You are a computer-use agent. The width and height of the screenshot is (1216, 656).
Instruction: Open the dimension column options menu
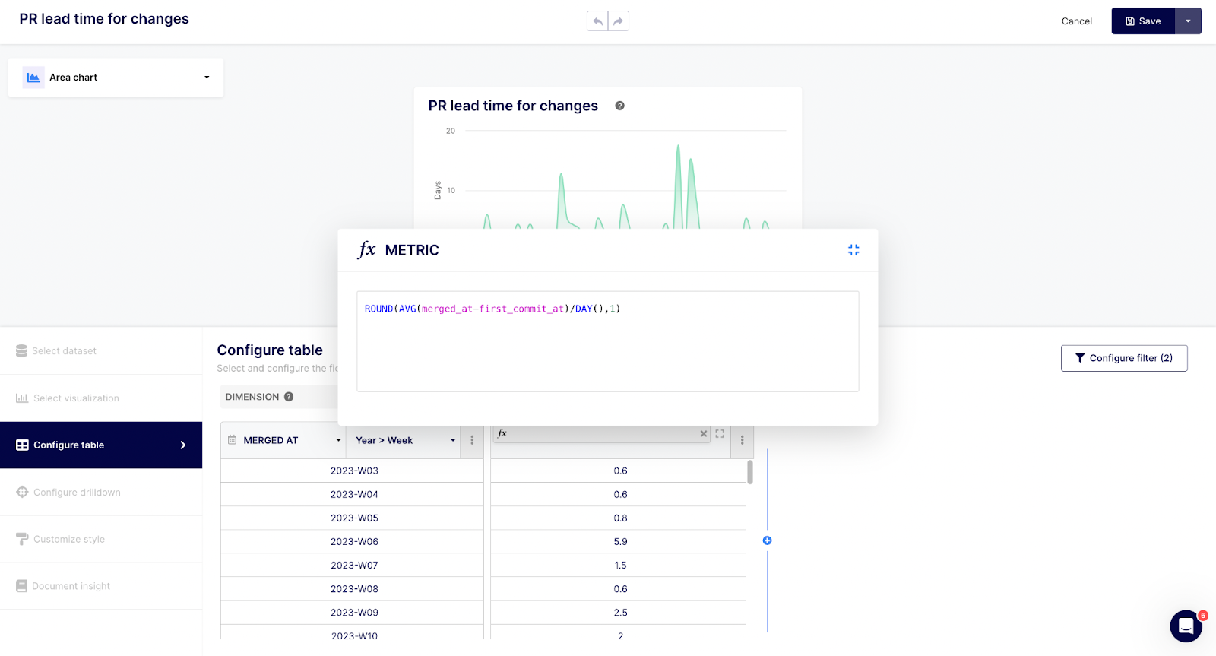(472, 440)
